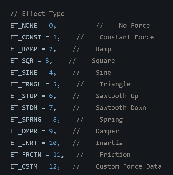Click the ET_CSTM identifier

click(24, 166)
